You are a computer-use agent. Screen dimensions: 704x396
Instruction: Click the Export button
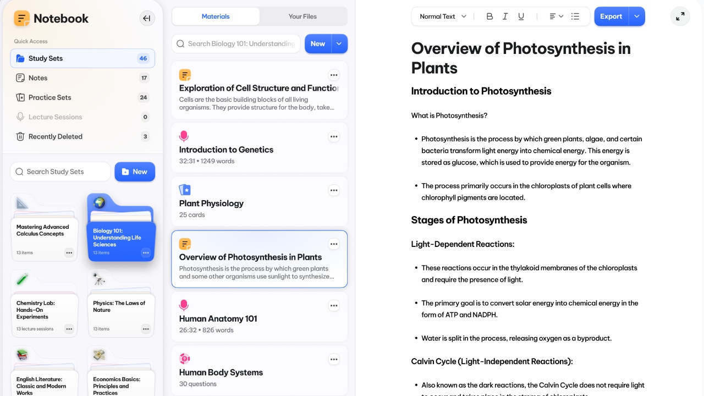(610, 16)
